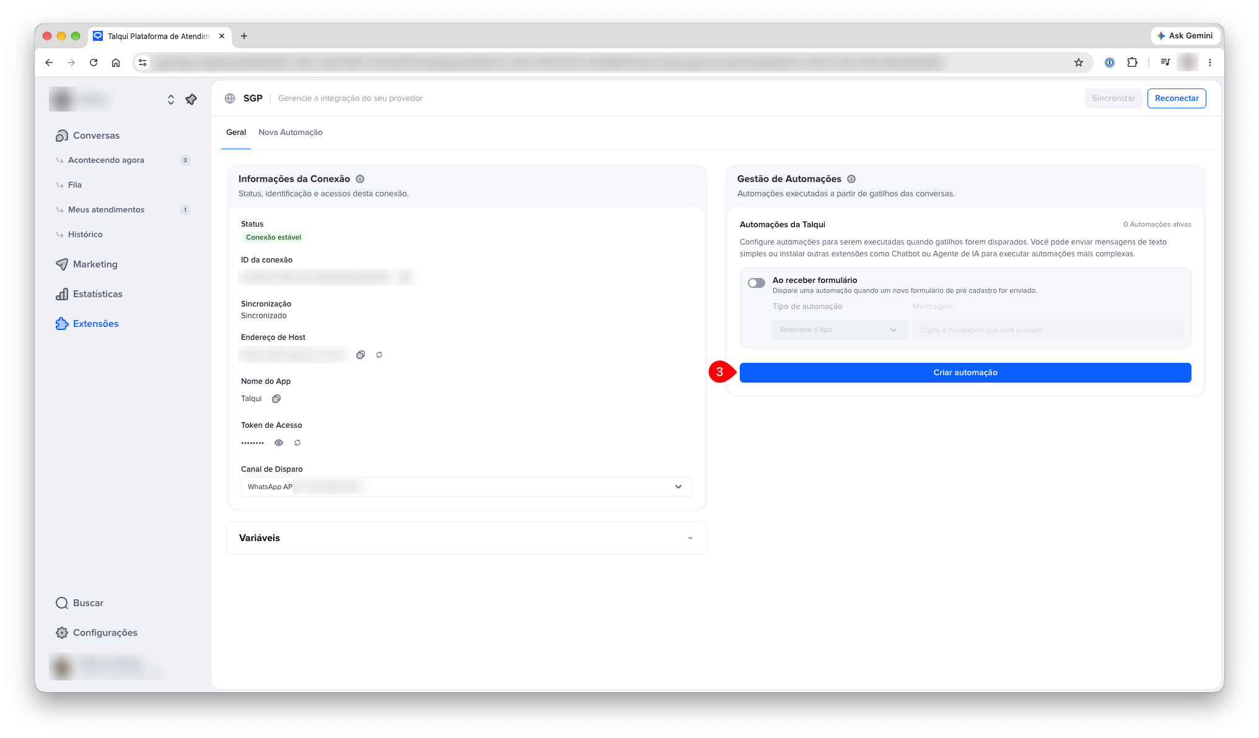Open info icon beside Gestão de Automações

[x=851, y=179]
